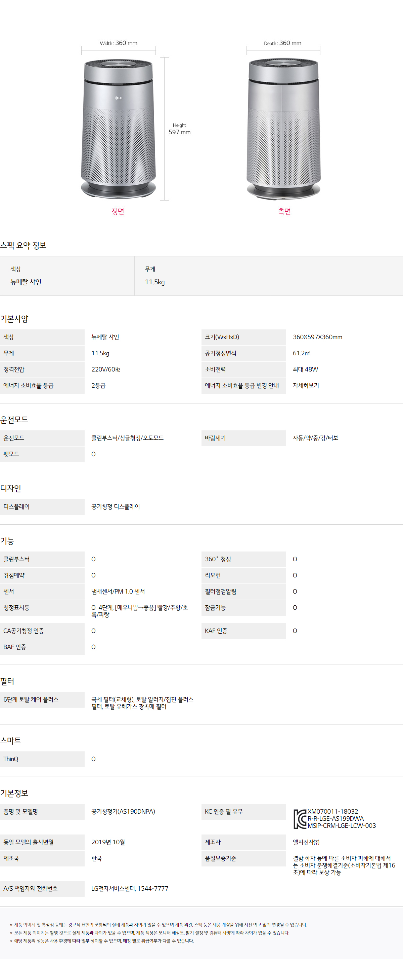
Task: Select the side view (측면) product image
Action: 283,129
